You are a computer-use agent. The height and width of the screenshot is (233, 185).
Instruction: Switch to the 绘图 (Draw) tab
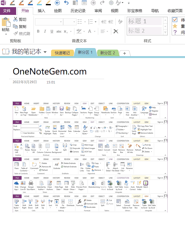(x=58, y=11)
